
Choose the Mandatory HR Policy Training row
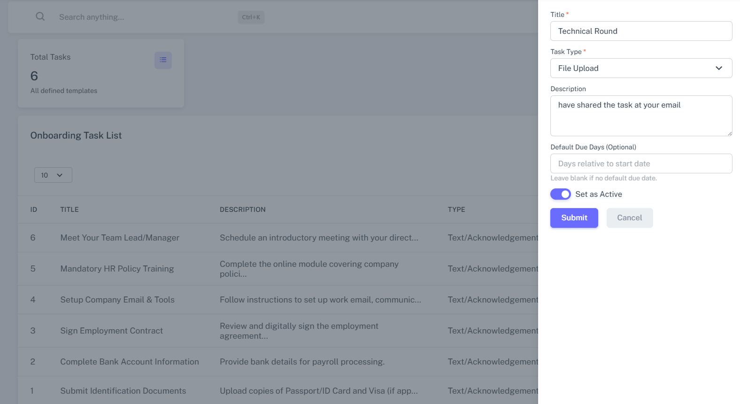[117, 269]
